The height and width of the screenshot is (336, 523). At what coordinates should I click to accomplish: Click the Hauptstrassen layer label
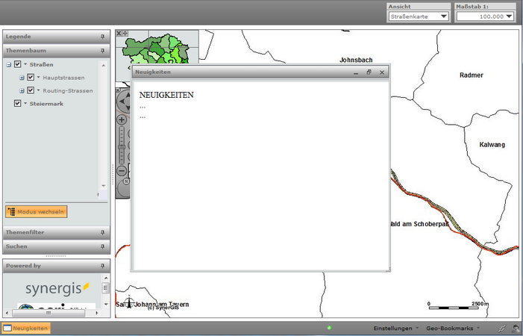point(63,78)
